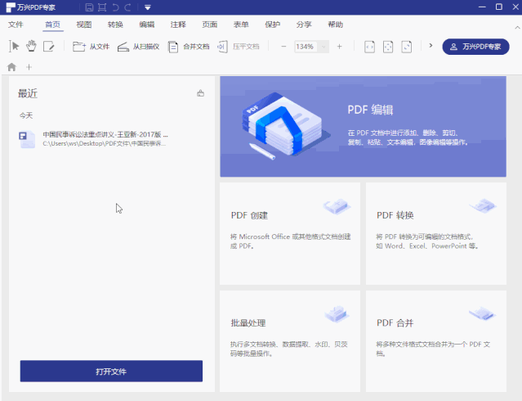Switch to the 转换 tab
The height and width of the screenshot is (401, 522).
(x=115, y=25)
